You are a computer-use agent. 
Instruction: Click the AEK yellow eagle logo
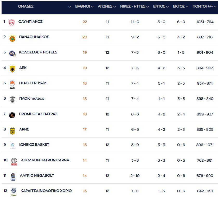coord(12,69)
